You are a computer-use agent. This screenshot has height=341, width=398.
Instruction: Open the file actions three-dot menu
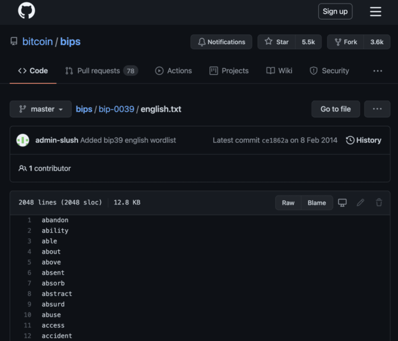coord(377,109)
